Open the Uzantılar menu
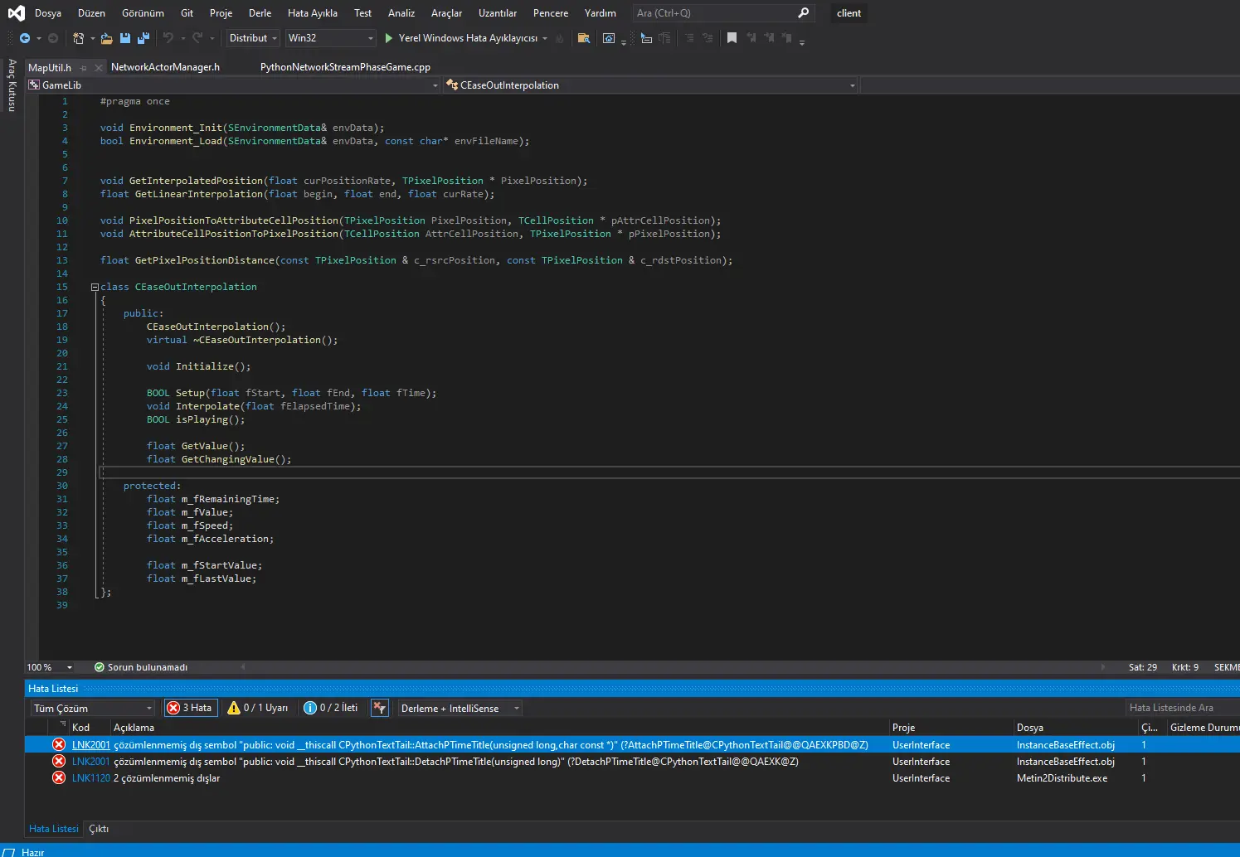 pos(498,13)
